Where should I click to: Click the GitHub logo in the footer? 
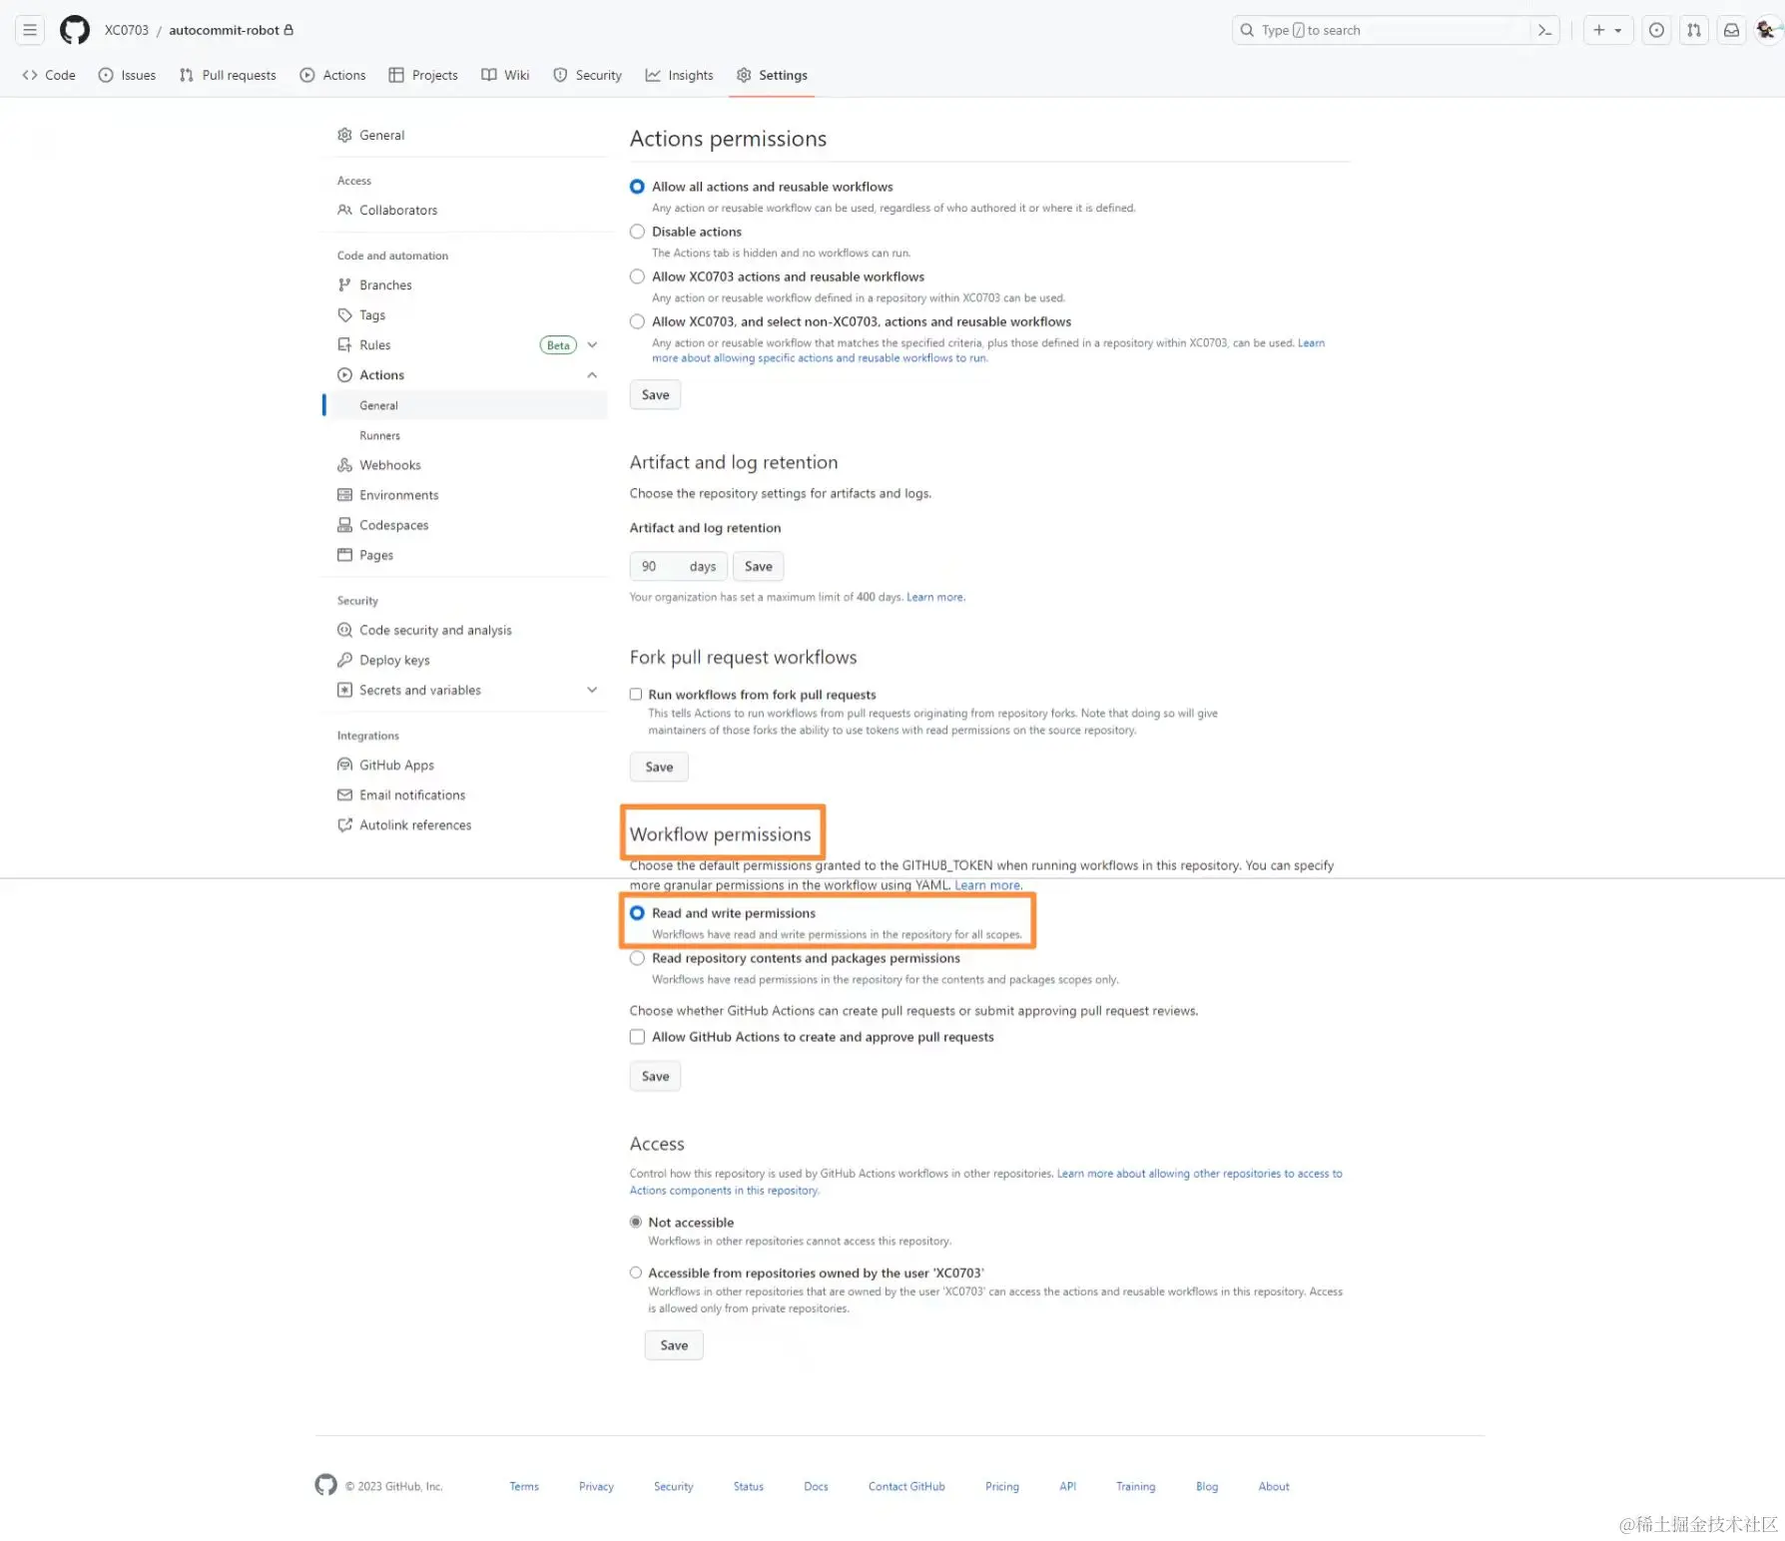tap(325, 1485)
